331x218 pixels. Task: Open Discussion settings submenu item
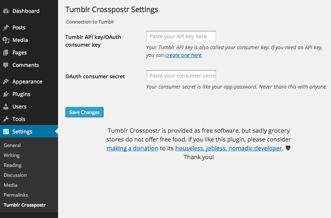[15, 175]
